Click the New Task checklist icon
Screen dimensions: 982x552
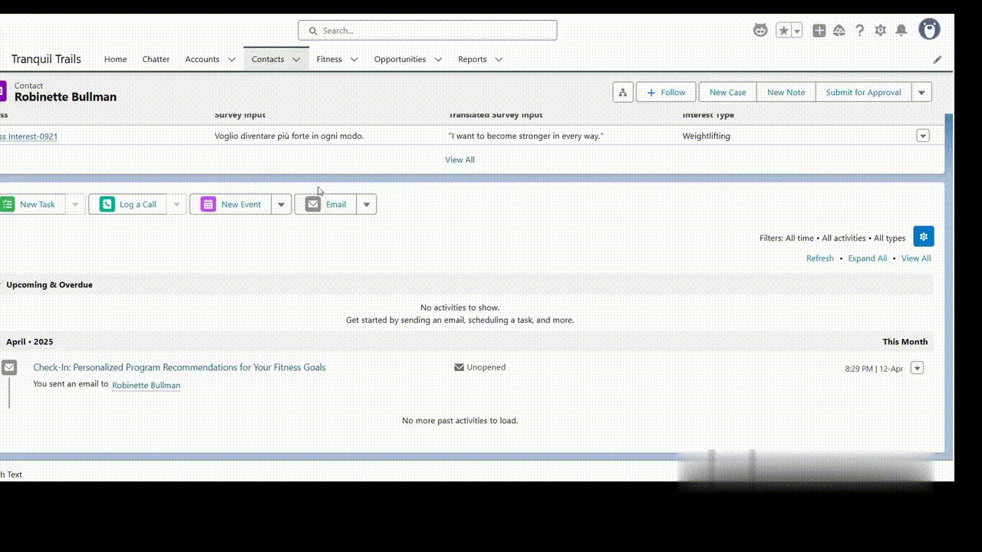7,204
